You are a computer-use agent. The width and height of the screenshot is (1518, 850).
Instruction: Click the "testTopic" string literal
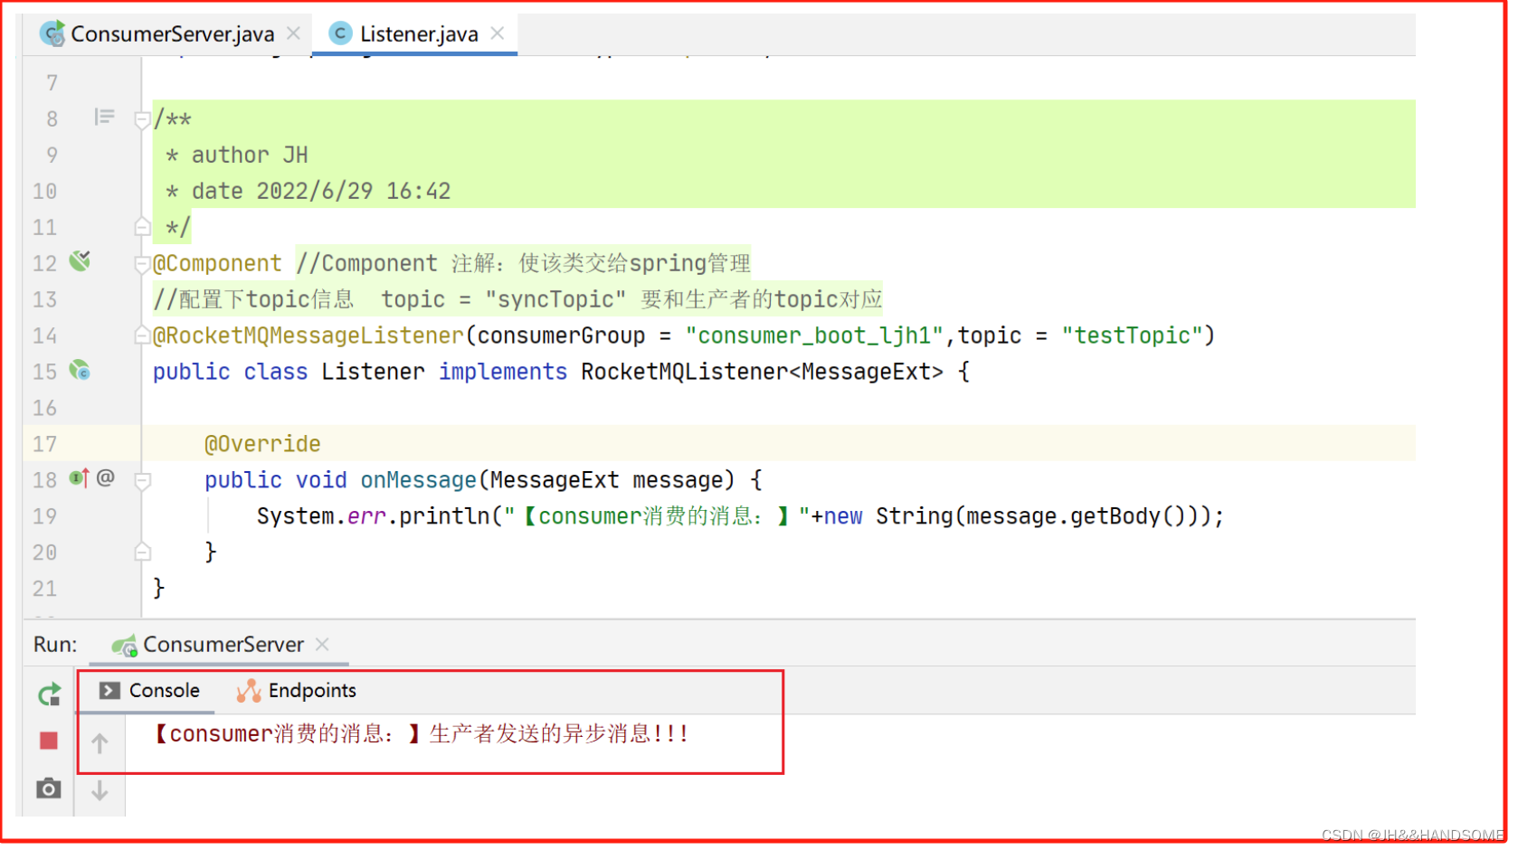1132,336
